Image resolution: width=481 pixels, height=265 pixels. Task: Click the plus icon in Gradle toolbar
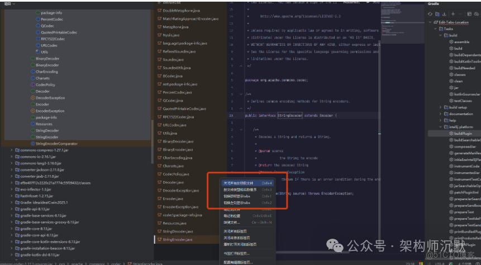point(453,14)
